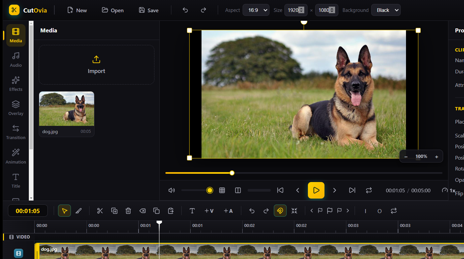Click the video track film icon
This screenshot has height=259, width=464.
point(19,253)
